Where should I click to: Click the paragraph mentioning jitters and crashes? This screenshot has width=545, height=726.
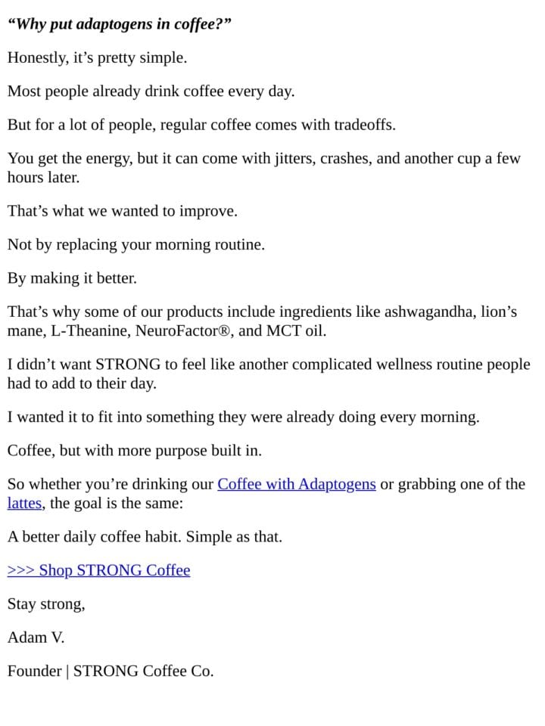click(264, 168)
